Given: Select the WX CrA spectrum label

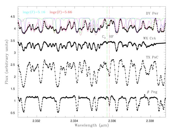Looking at the screenshot, I should pos(150,38).
